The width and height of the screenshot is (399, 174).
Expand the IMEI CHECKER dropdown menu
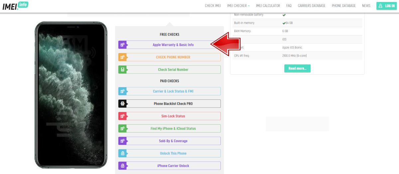tap(238, 6)
